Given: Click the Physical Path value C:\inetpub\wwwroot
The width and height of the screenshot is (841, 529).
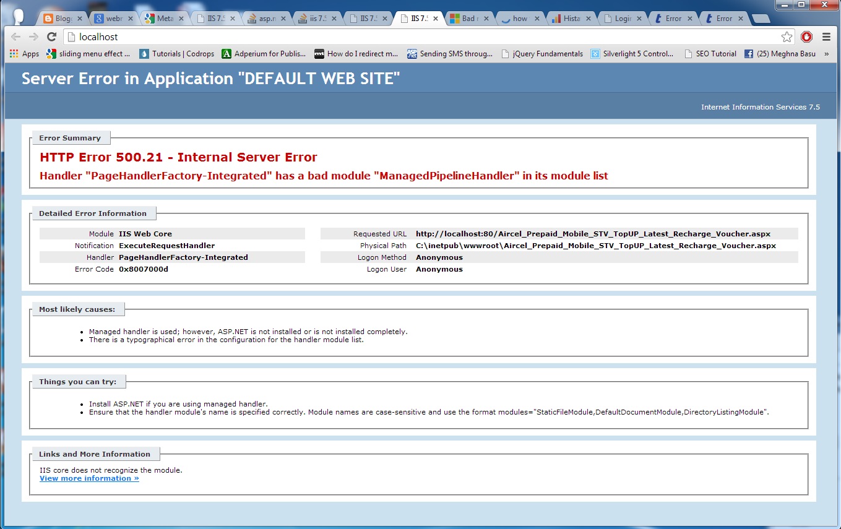Looking at the screenshot, I should 596,246.
